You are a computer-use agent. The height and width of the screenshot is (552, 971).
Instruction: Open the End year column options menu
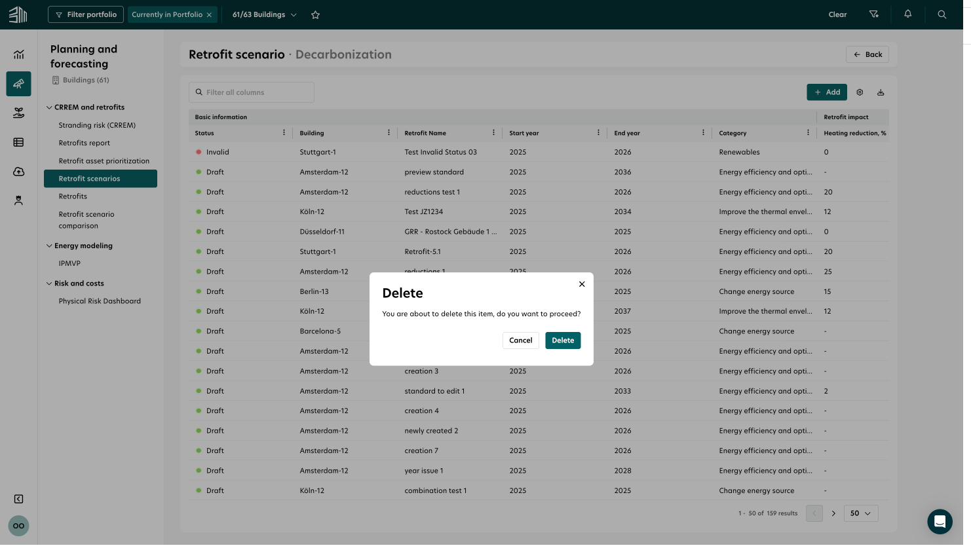(703, 132)
